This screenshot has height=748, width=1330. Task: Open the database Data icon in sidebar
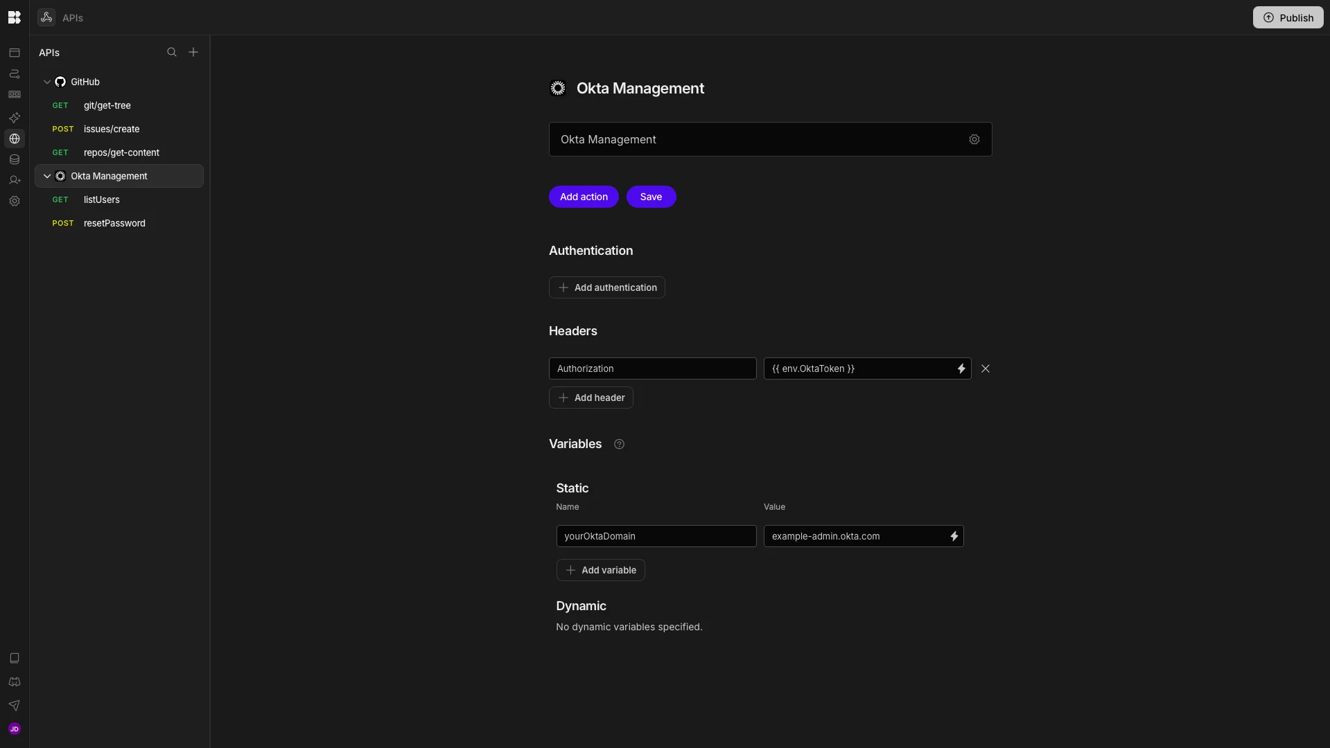[15, 159]
